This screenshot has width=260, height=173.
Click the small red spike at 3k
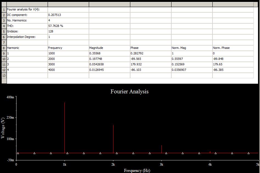pyautogui.click(x=161, y=149)
